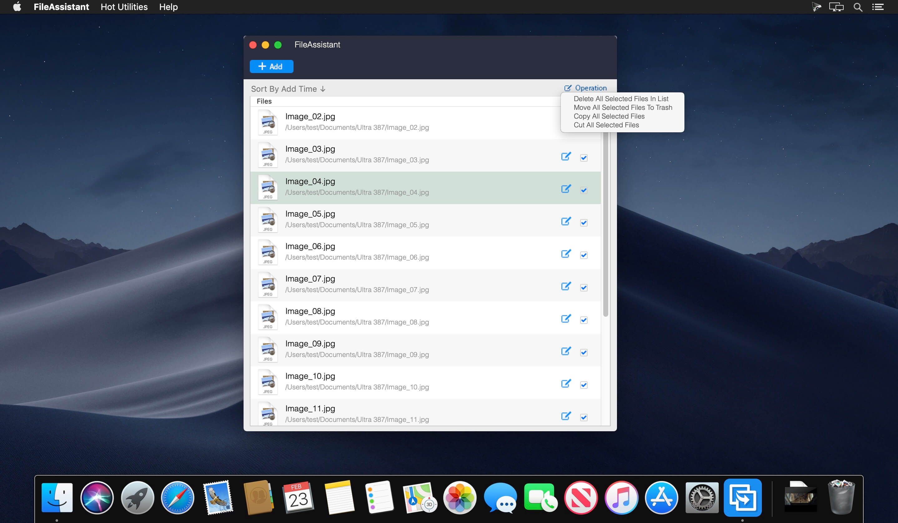Click the path of Image_10.jpg
The image size is (898, 523).
click(357, 387)
